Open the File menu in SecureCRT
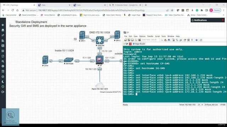Viewport: 227px width, 127px height. coord(126,36)
